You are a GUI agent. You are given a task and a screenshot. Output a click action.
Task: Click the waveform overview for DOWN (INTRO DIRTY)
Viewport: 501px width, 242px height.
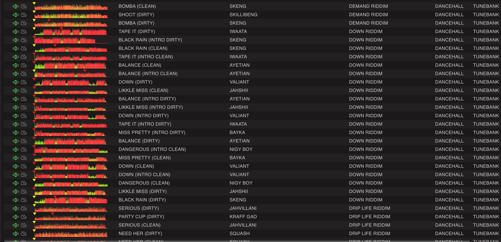pos(71,116)
